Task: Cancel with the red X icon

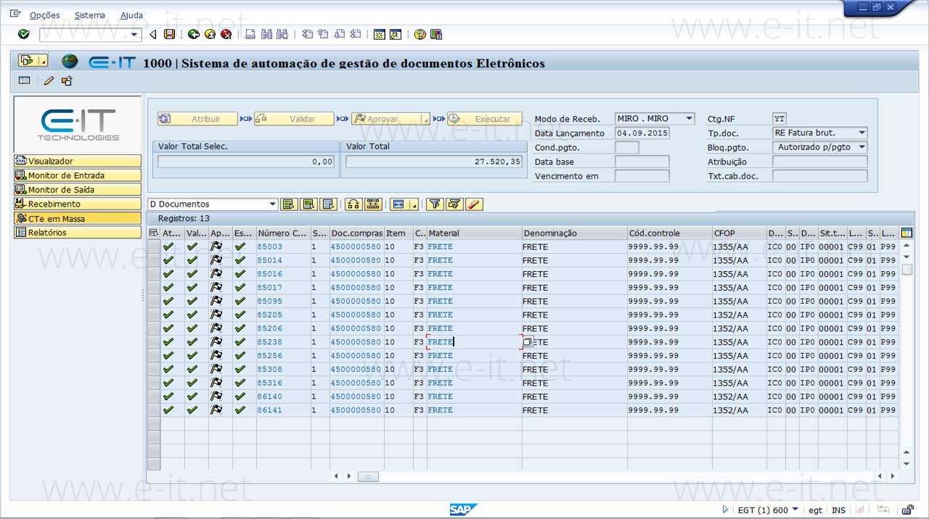Action: click(226, 34)
